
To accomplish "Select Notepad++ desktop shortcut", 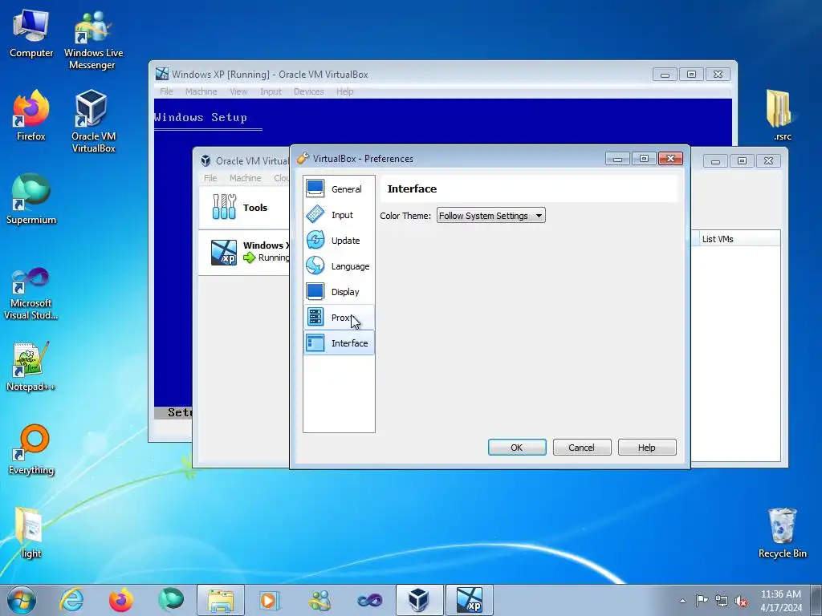I will (x=31, y=367).
